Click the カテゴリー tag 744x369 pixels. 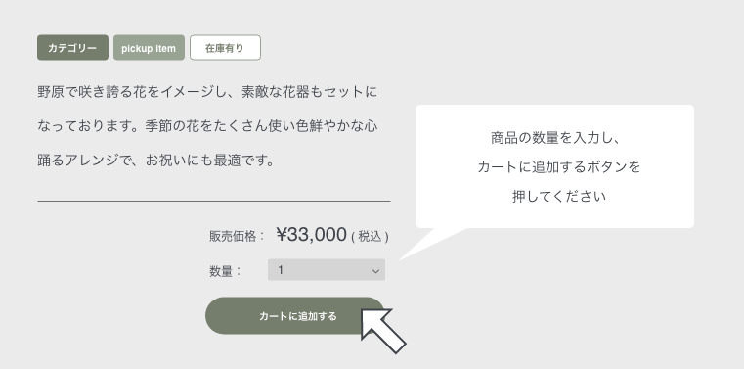click(x=72, y=48)
